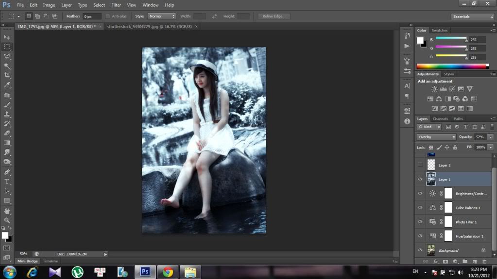Select the Eyedropper tool
The height and width of the screenshot is (279, 497).
pyautogui.click(x=7, y=85)
